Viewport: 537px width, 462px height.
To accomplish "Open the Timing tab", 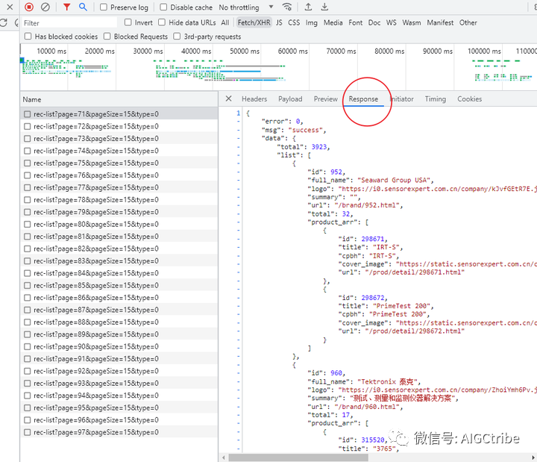I will [x=435, y=99].
